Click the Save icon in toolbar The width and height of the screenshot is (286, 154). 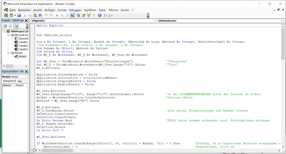(x=19, y=16)
